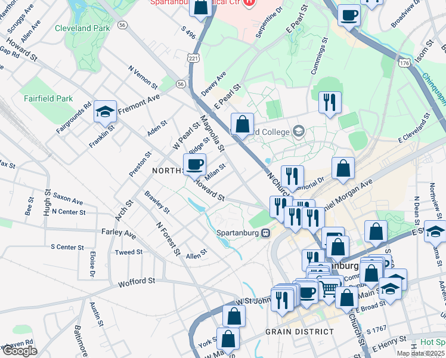Screen dimensions: 446x358
Task: Open the shopping bag marker beside E Broad St
Action: click(x=347, y=298)
